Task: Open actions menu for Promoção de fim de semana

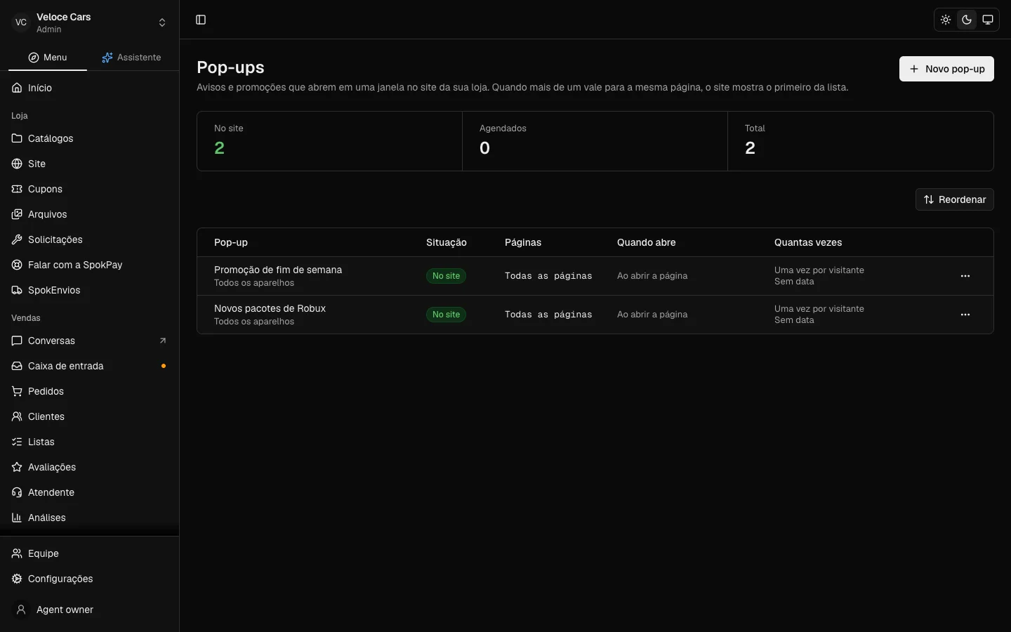Action: pos(965,276)
